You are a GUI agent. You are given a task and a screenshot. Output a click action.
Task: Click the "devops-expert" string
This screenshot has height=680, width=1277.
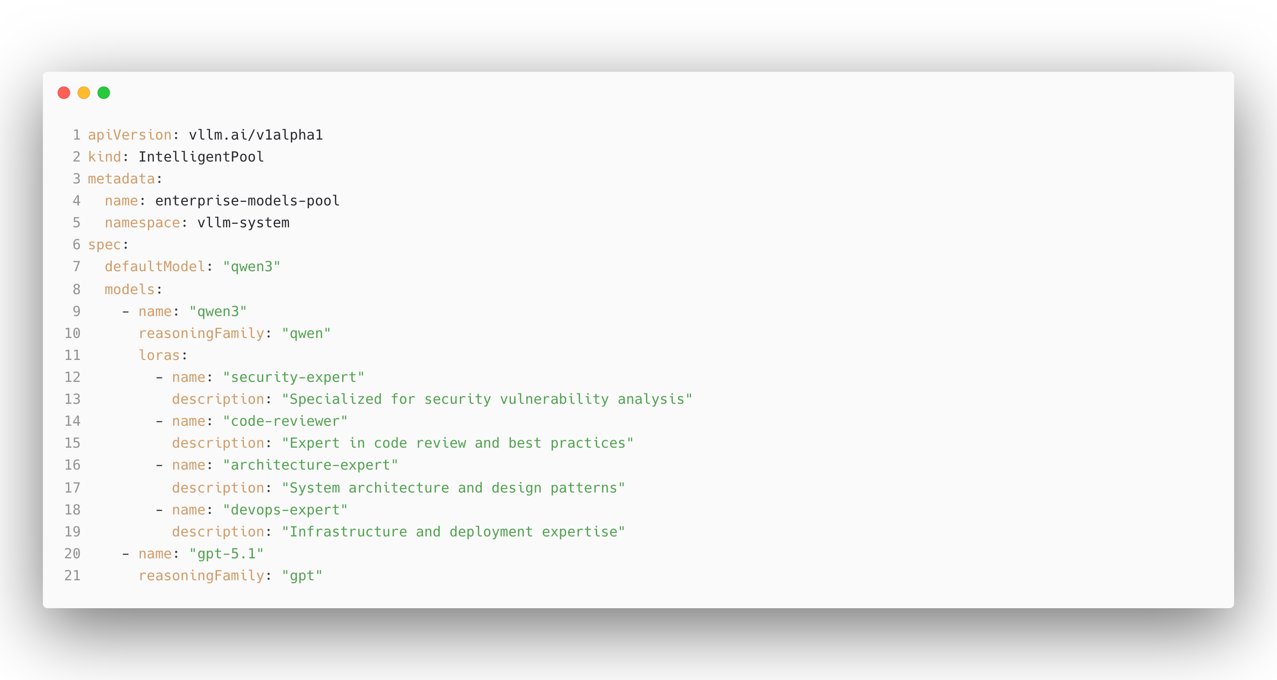click(x=285, y=510)
